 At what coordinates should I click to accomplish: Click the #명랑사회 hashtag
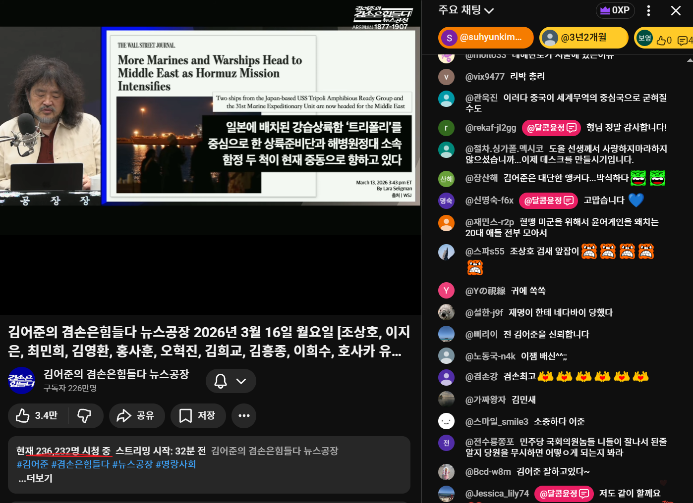[x=176, y=464]
